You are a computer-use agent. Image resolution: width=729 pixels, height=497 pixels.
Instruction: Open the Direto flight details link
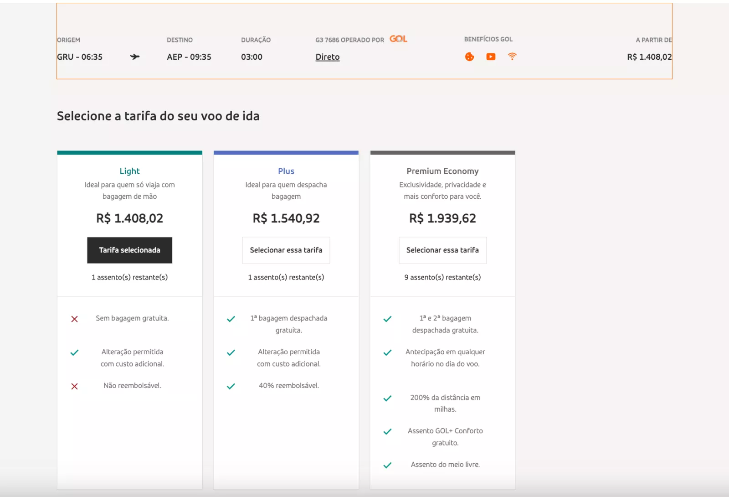click(x=328, y=57)
